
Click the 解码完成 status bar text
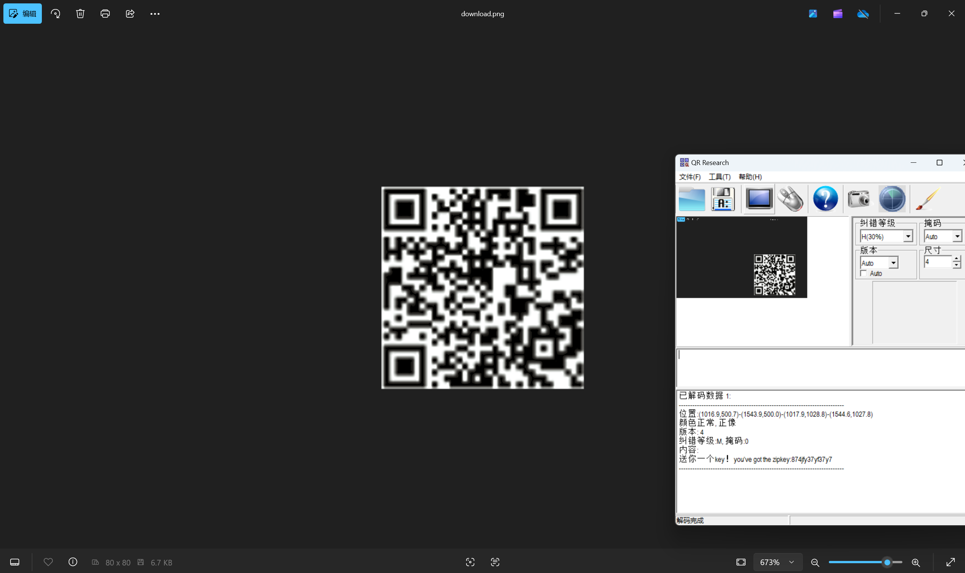(690, 520)
